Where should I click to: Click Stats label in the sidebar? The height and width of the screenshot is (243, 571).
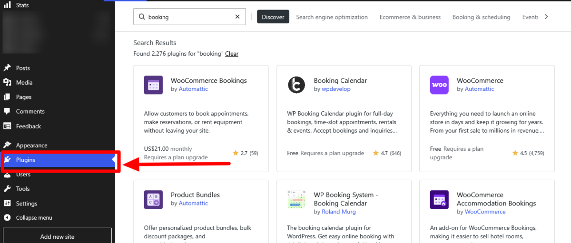click(22, 5)
